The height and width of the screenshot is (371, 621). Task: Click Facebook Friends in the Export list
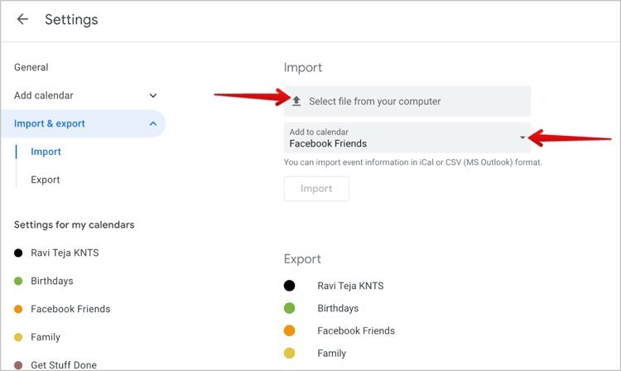click(356, 330)
